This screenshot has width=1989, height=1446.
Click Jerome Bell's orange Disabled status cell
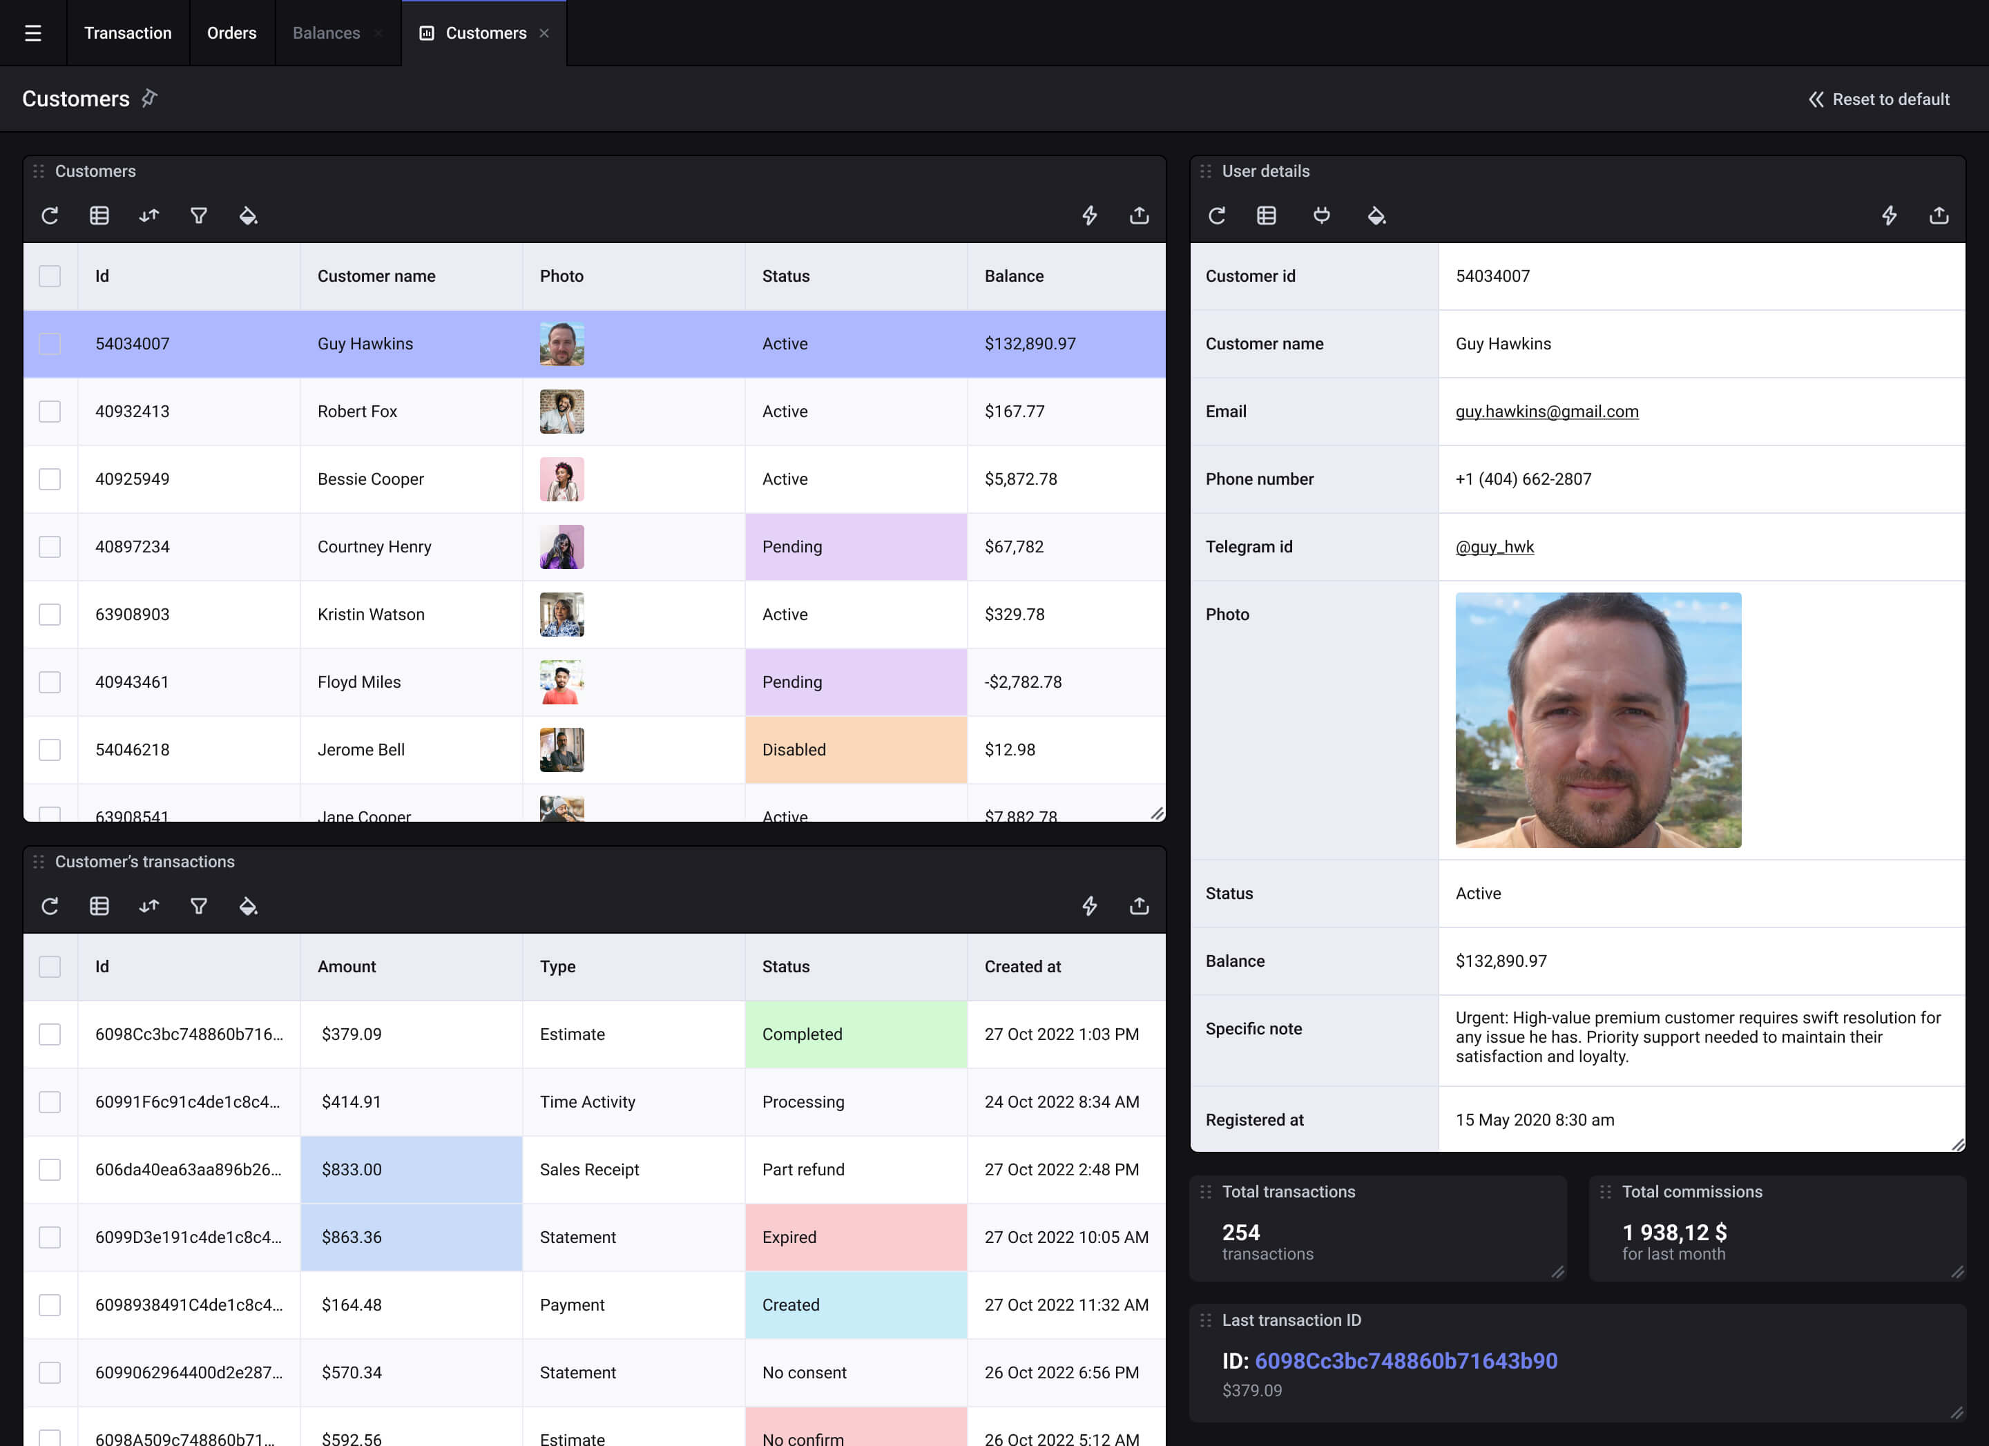point(855,750)
